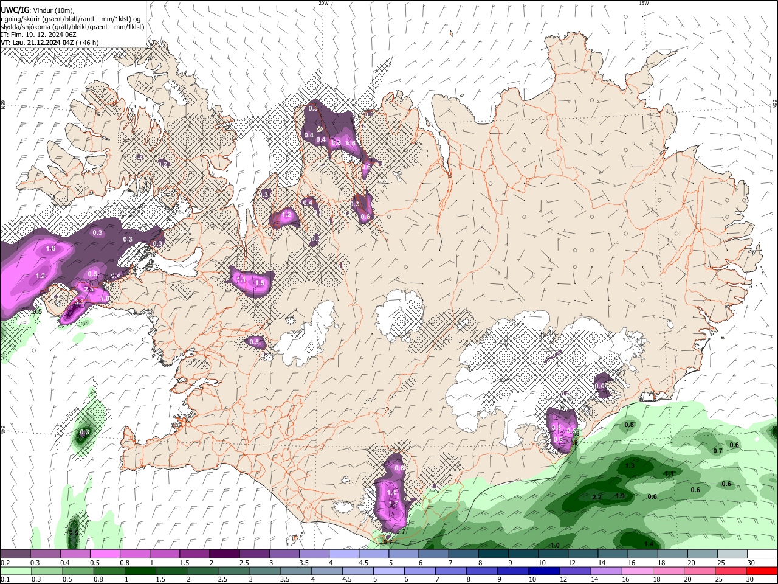Screen dimensions: 778x584
Task: Click the 'rigning/skúrir' legend description line
Action: tap(71, 19)
